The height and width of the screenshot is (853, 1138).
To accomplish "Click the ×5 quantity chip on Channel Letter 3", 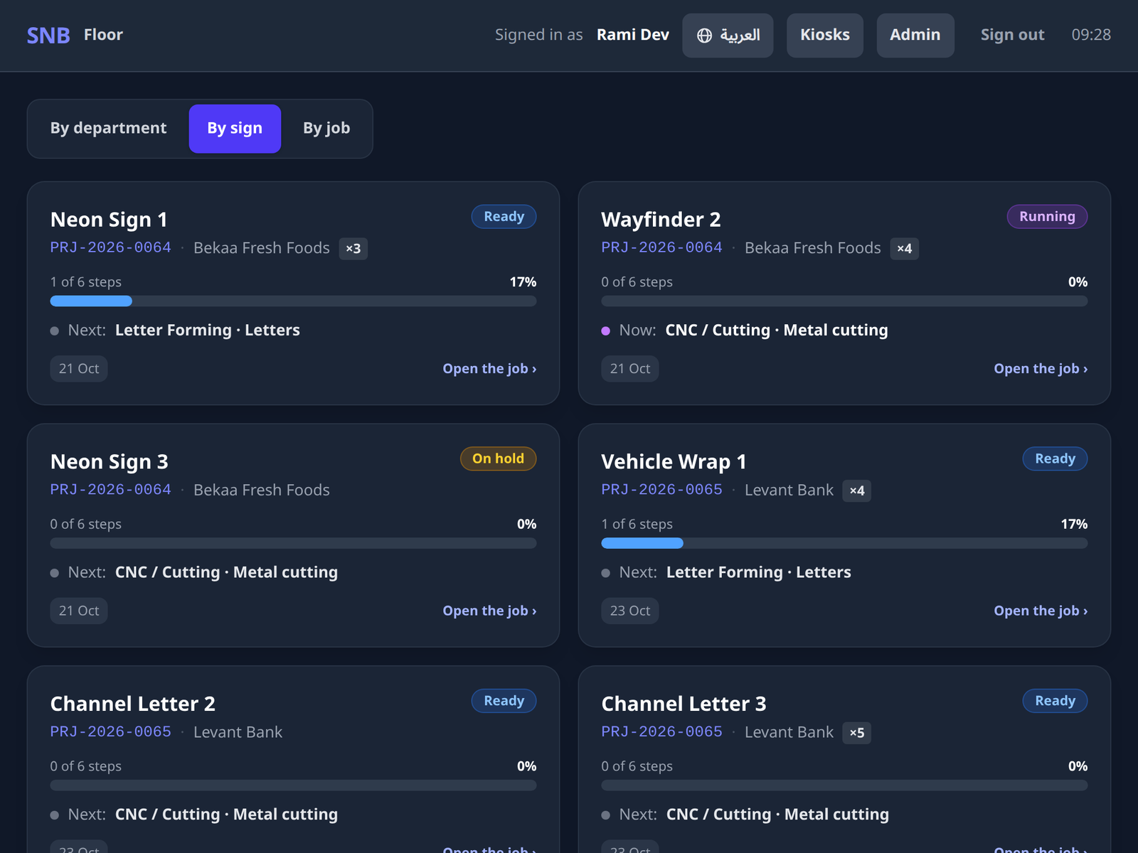I will [856, 733].
